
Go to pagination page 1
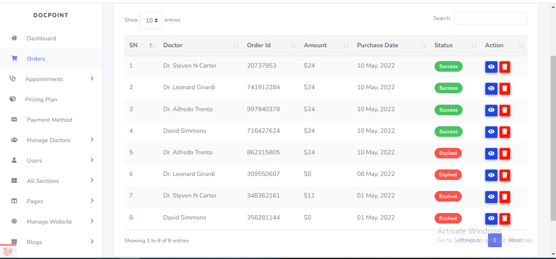pos(494,240)
